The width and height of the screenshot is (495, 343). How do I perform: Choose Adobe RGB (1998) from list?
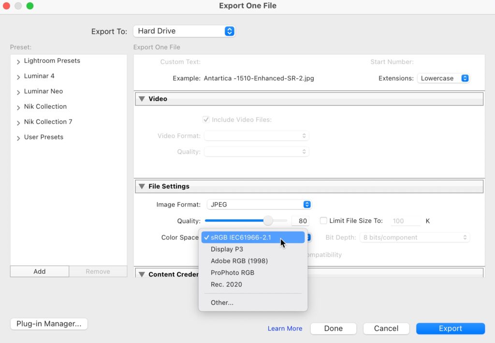[x=239, y=261]
